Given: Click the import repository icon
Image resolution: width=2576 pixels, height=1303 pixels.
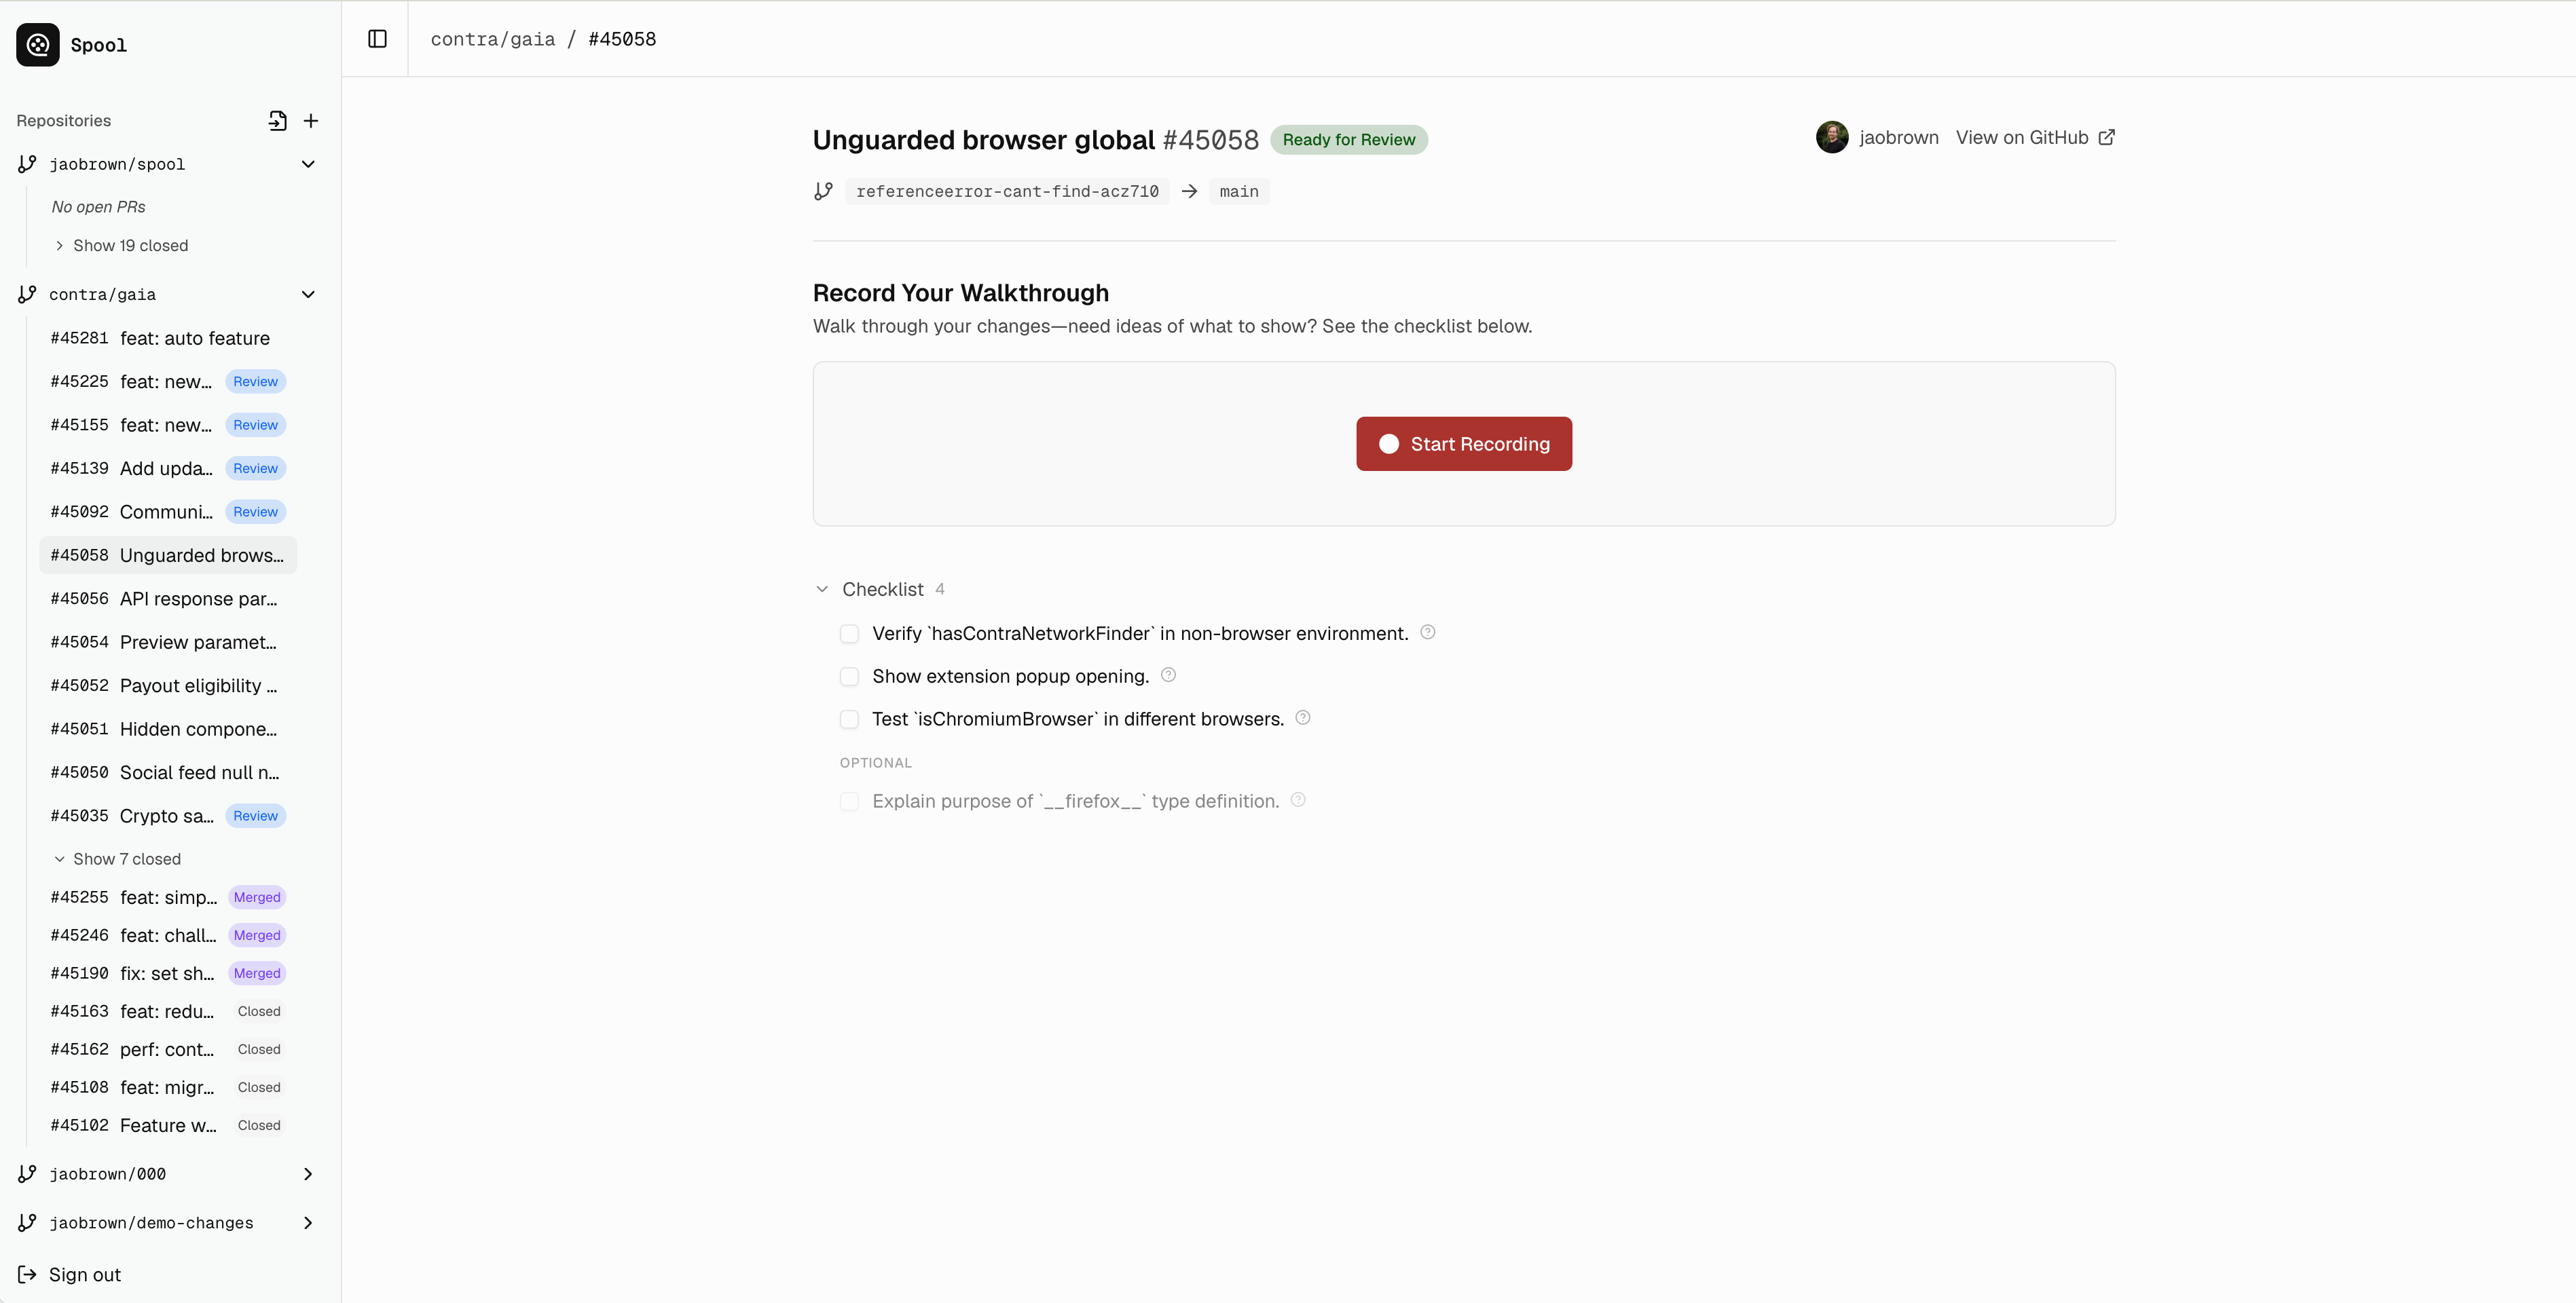Looking at the screenshot, I should coord(277,121).
